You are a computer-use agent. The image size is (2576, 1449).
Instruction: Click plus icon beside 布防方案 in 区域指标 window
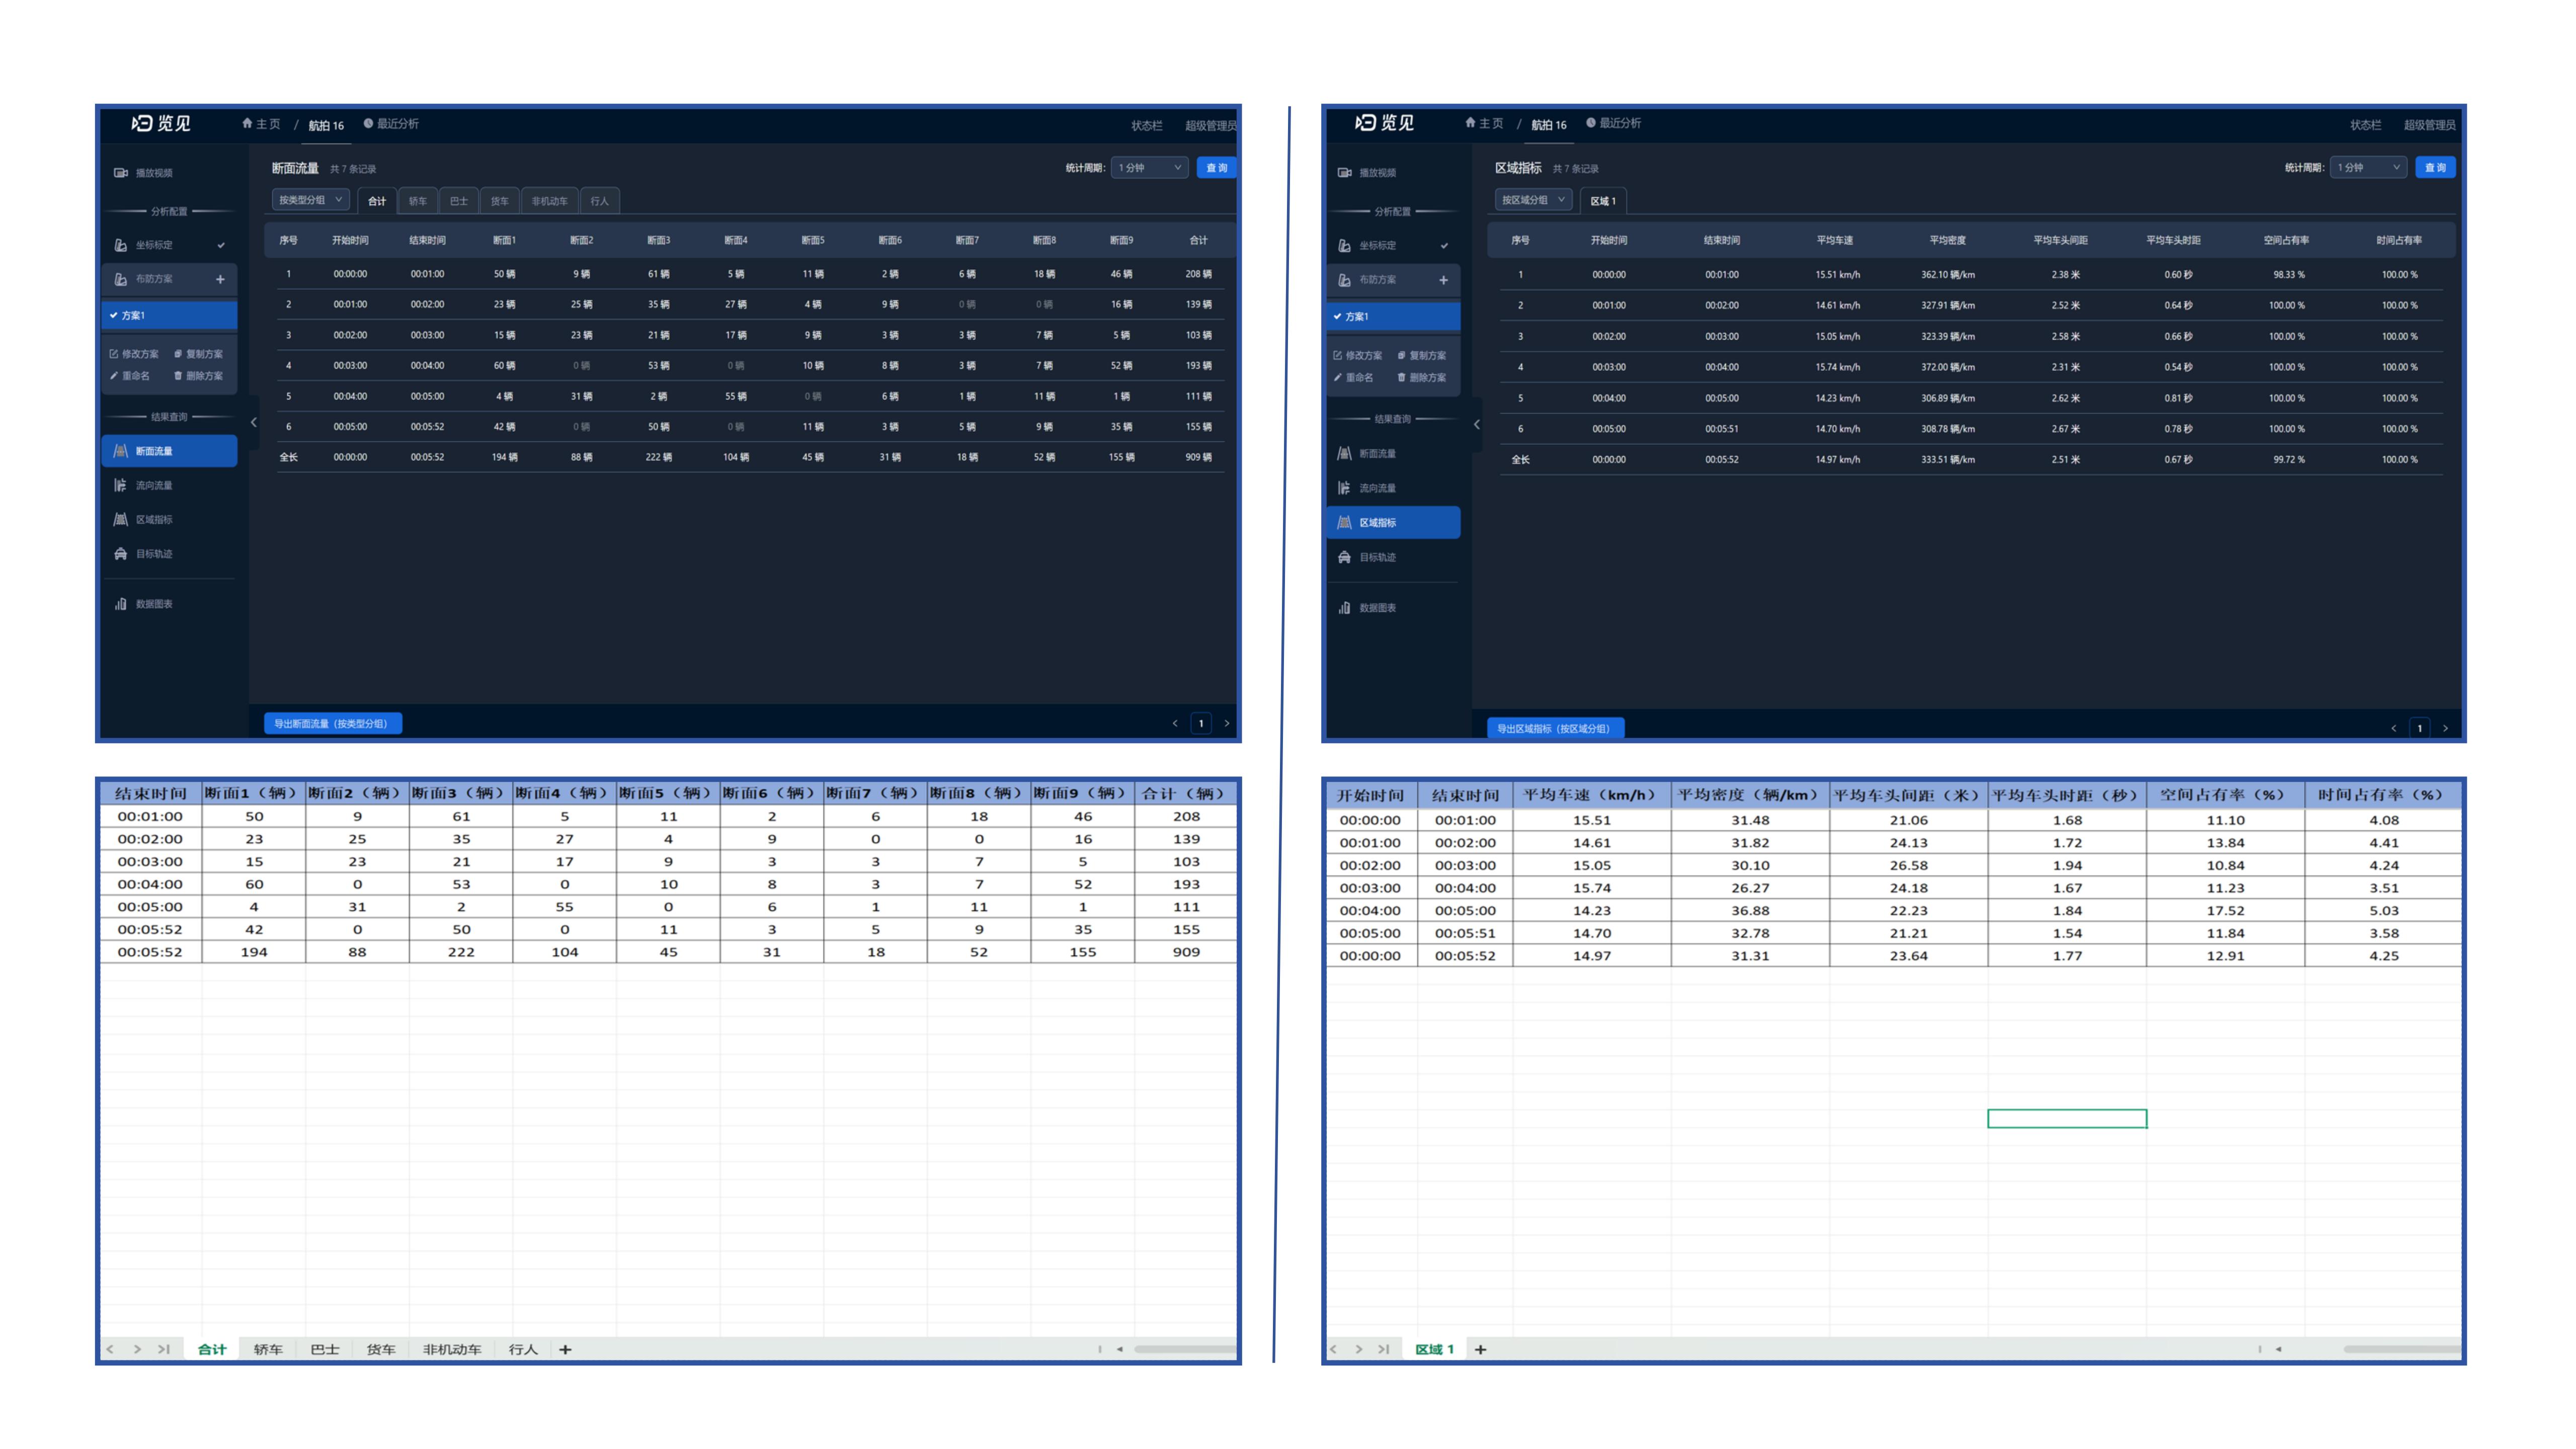(1443, 280)
